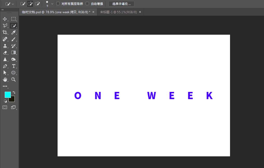Select the Polygonal Lasso tool

click(5, 26)
